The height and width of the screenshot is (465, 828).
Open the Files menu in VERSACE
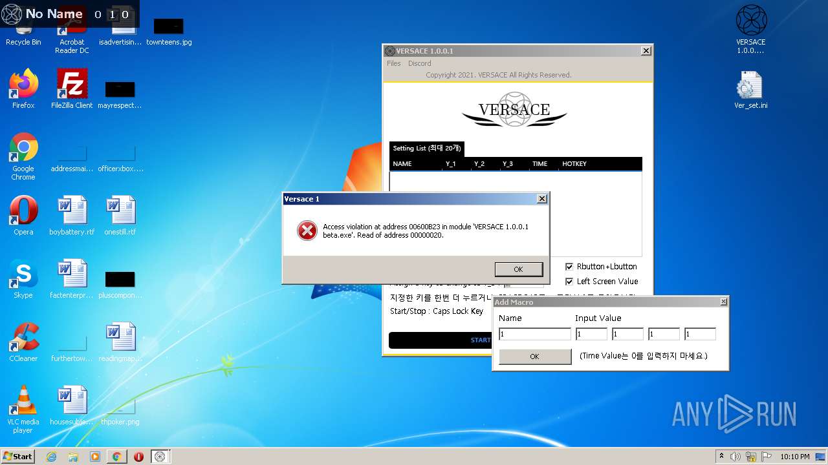[394, 63]
